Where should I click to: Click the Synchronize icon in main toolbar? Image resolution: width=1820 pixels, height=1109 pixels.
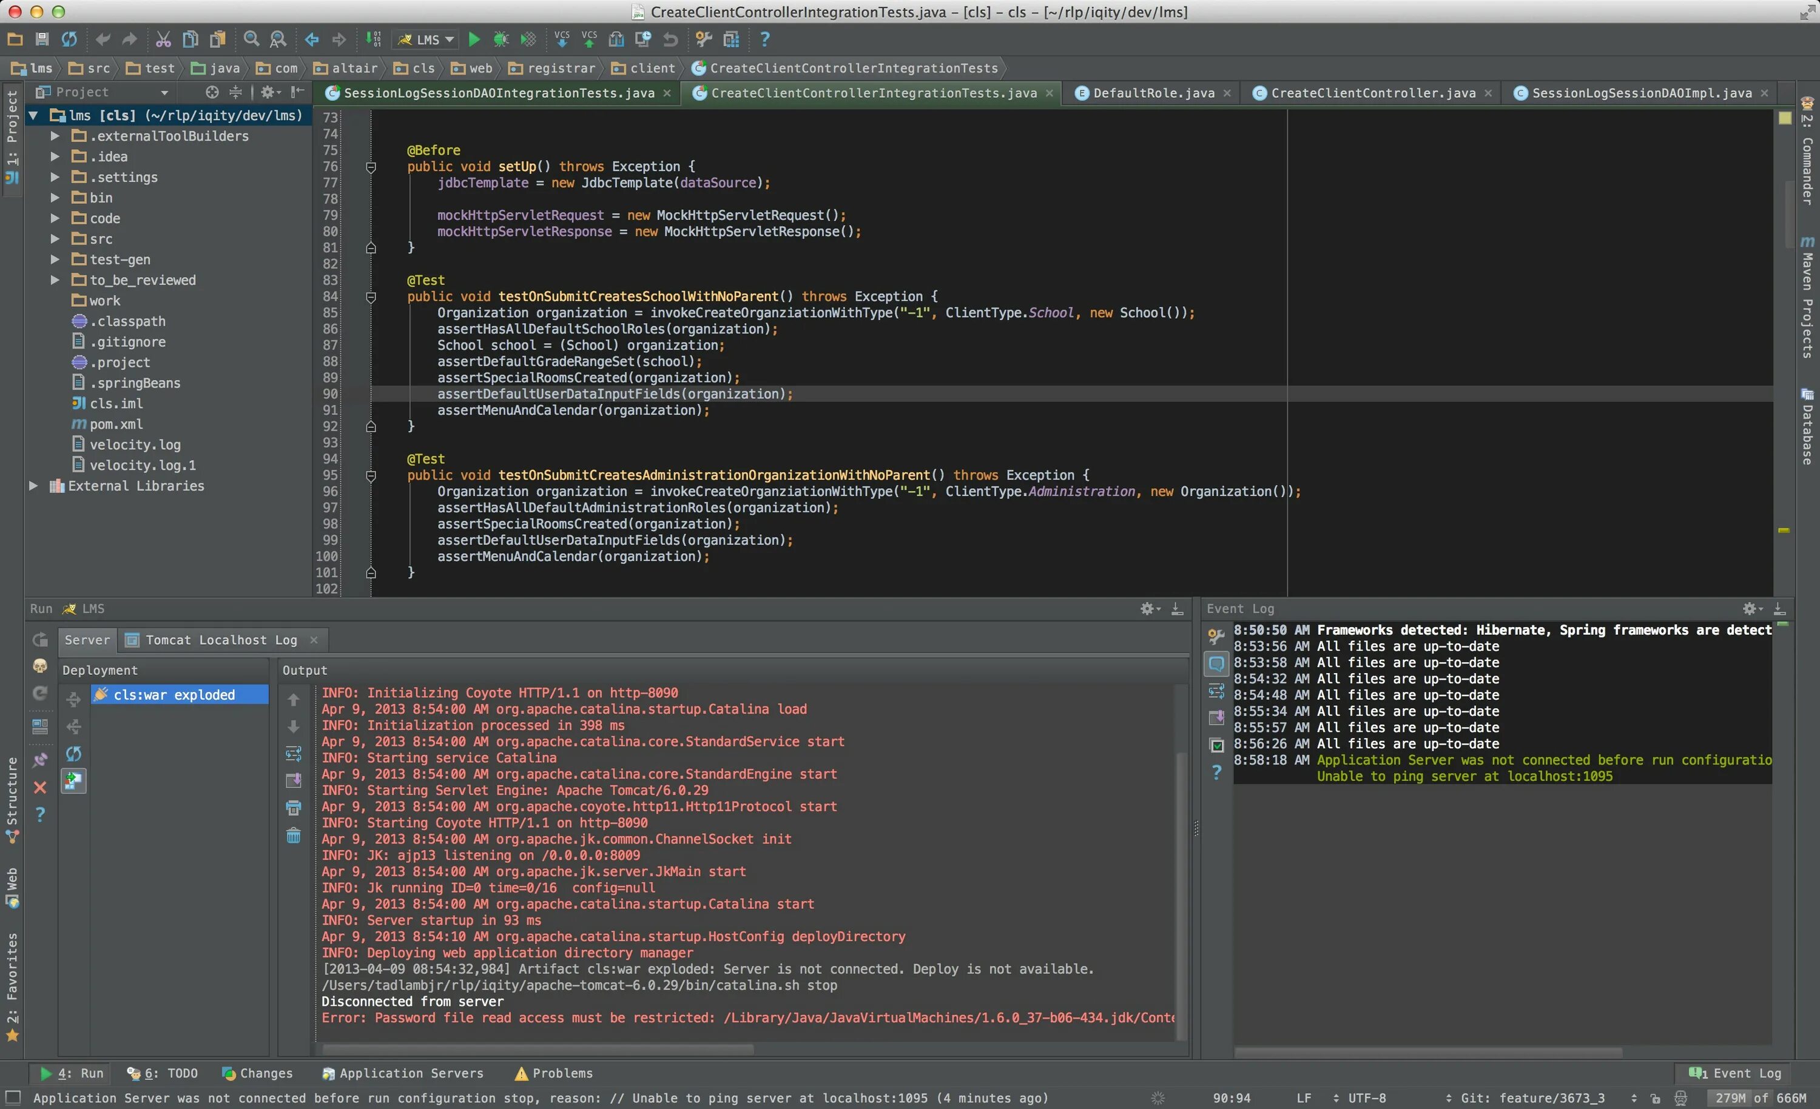pyautogui.click(x=69, y=39)
